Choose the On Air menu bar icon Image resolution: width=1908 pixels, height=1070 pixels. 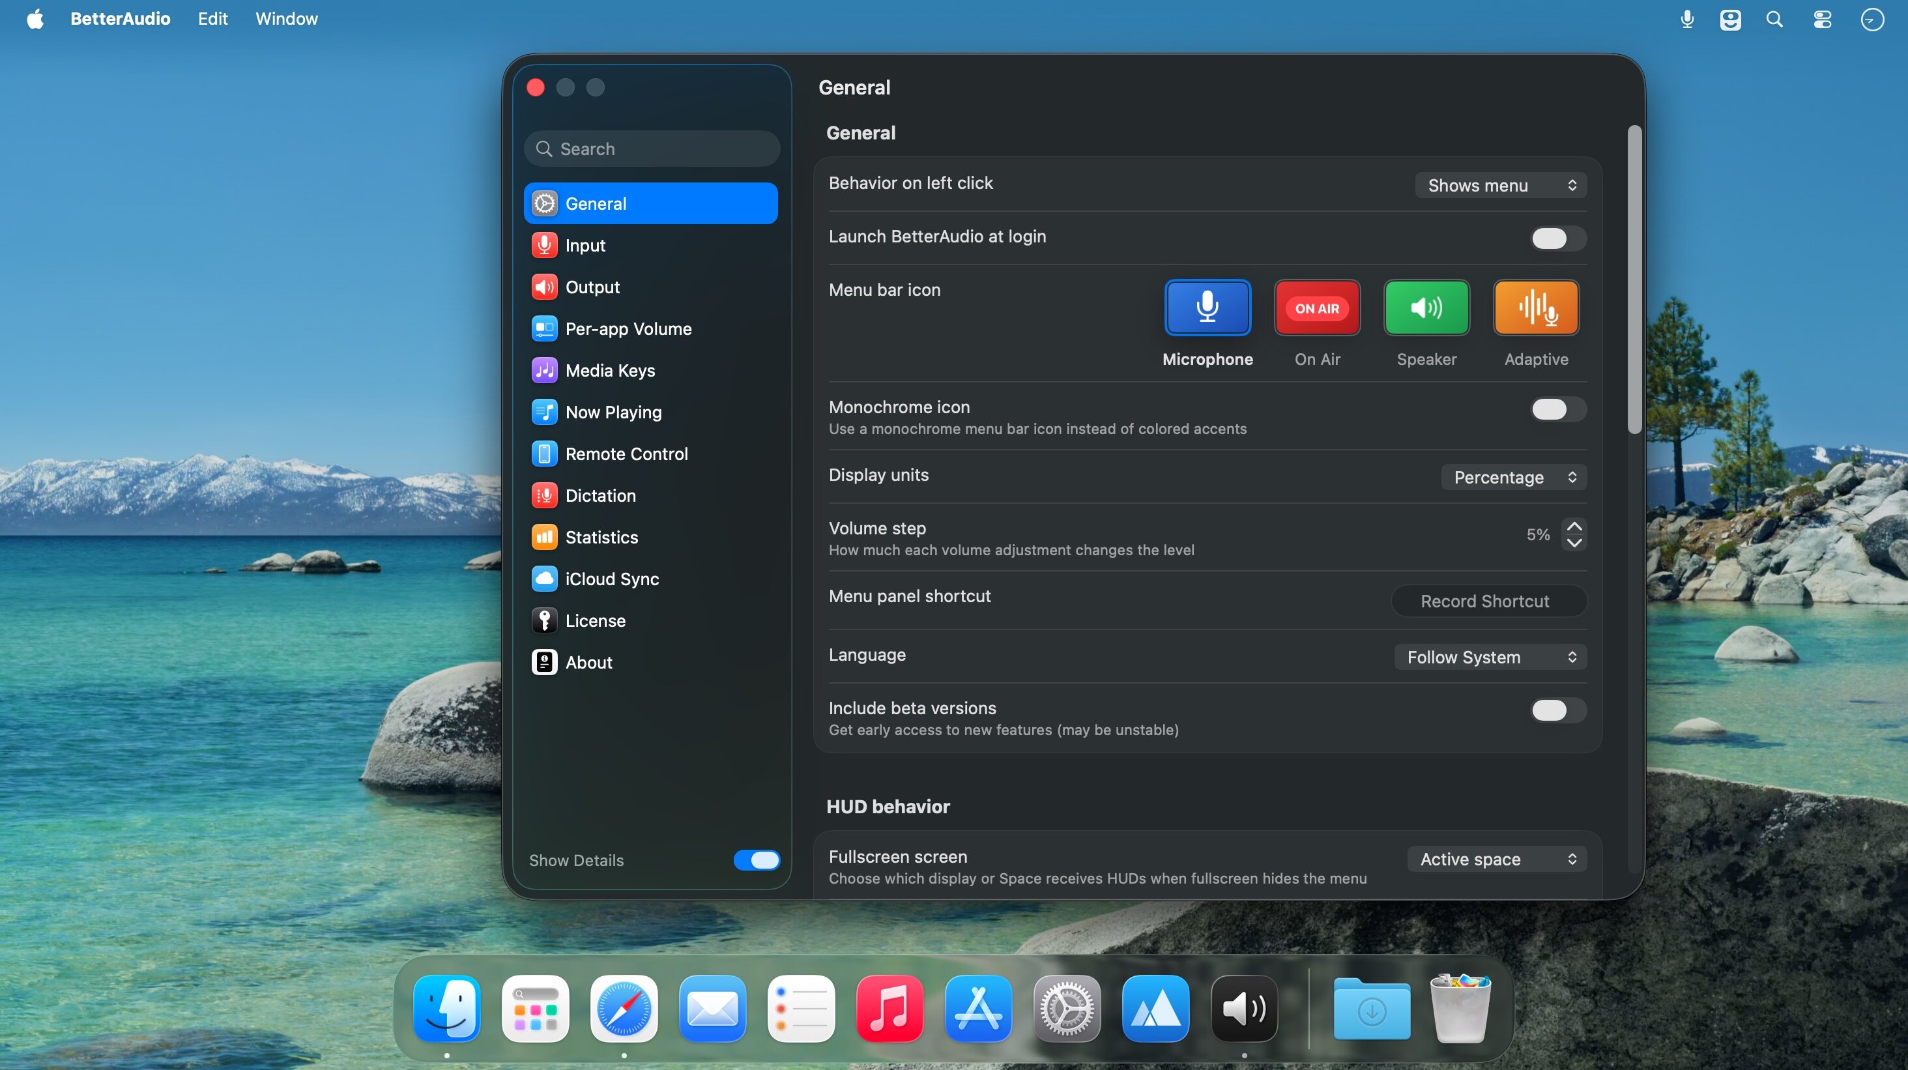click(x=1317, y=308)
